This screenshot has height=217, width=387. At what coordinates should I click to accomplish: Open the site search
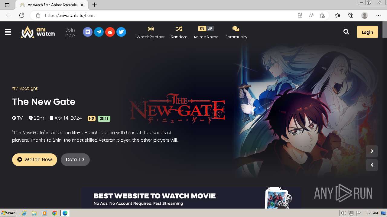coord(346,32)
